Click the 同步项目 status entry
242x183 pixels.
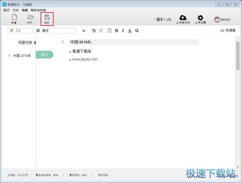point(104,175)
